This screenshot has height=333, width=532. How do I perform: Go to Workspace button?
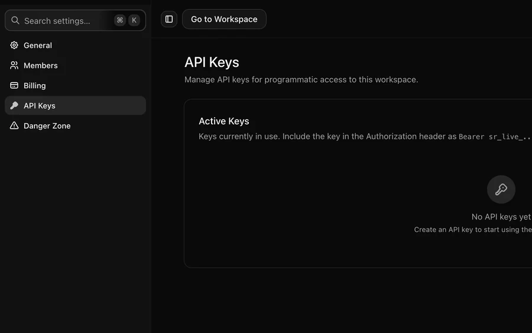(224, 19)
